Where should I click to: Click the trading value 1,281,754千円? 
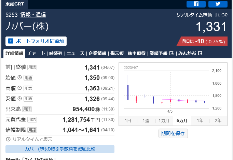pyautogui.click(x=81, y=120)
